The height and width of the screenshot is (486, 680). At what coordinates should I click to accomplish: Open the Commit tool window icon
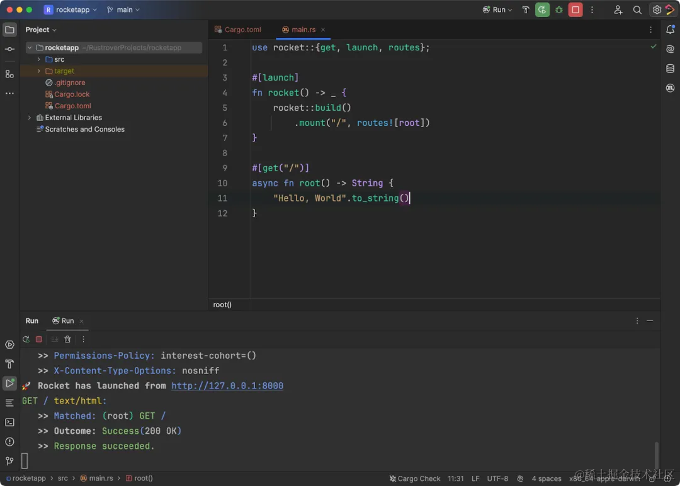coord(9,49)
